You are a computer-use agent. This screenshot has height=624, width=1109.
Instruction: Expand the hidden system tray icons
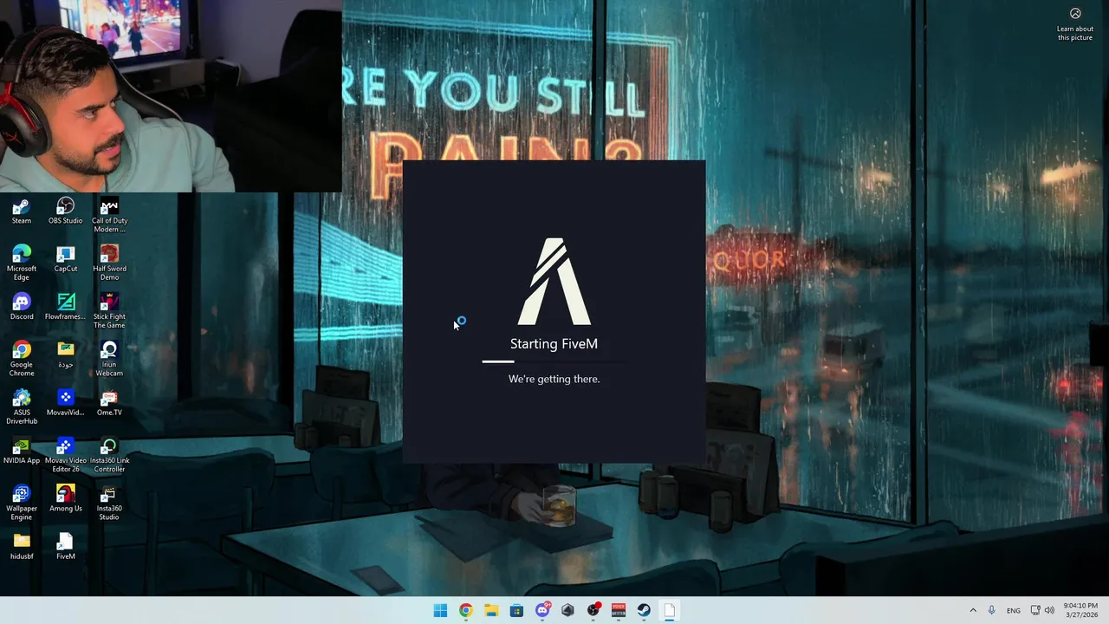click(x=973, y=610)
